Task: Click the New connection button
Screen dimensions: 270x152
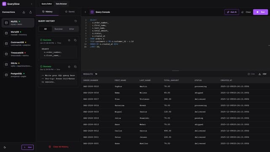Action: [27, 147]
